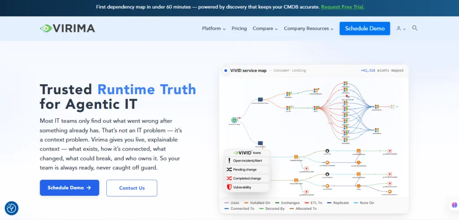
Task: Click the Installed On legend swatch
Action: [x=246, y=203]
